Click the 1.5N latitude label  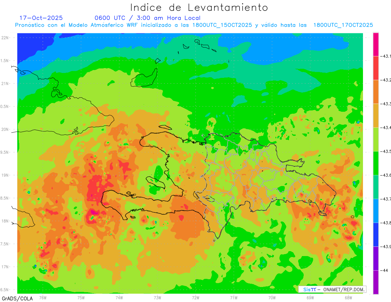pos(5,61)
